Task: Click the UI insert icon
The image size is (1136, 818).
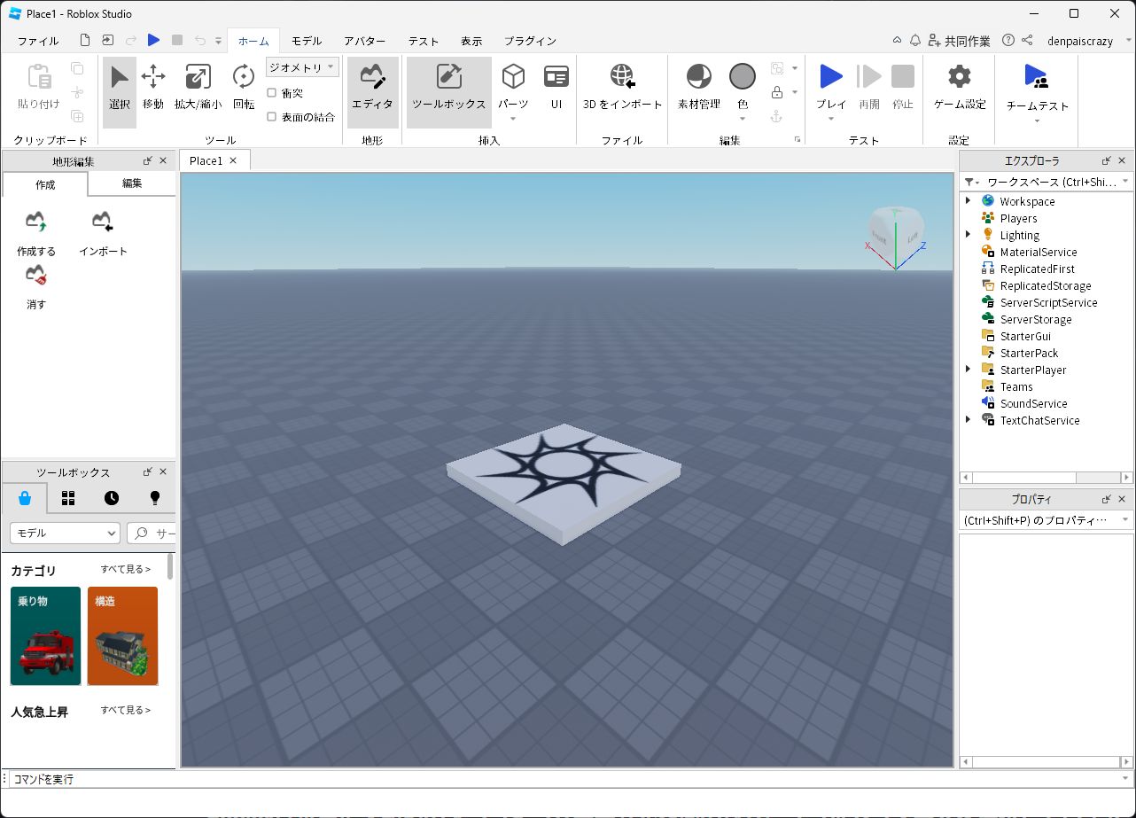Action: (x=556, y=88)
